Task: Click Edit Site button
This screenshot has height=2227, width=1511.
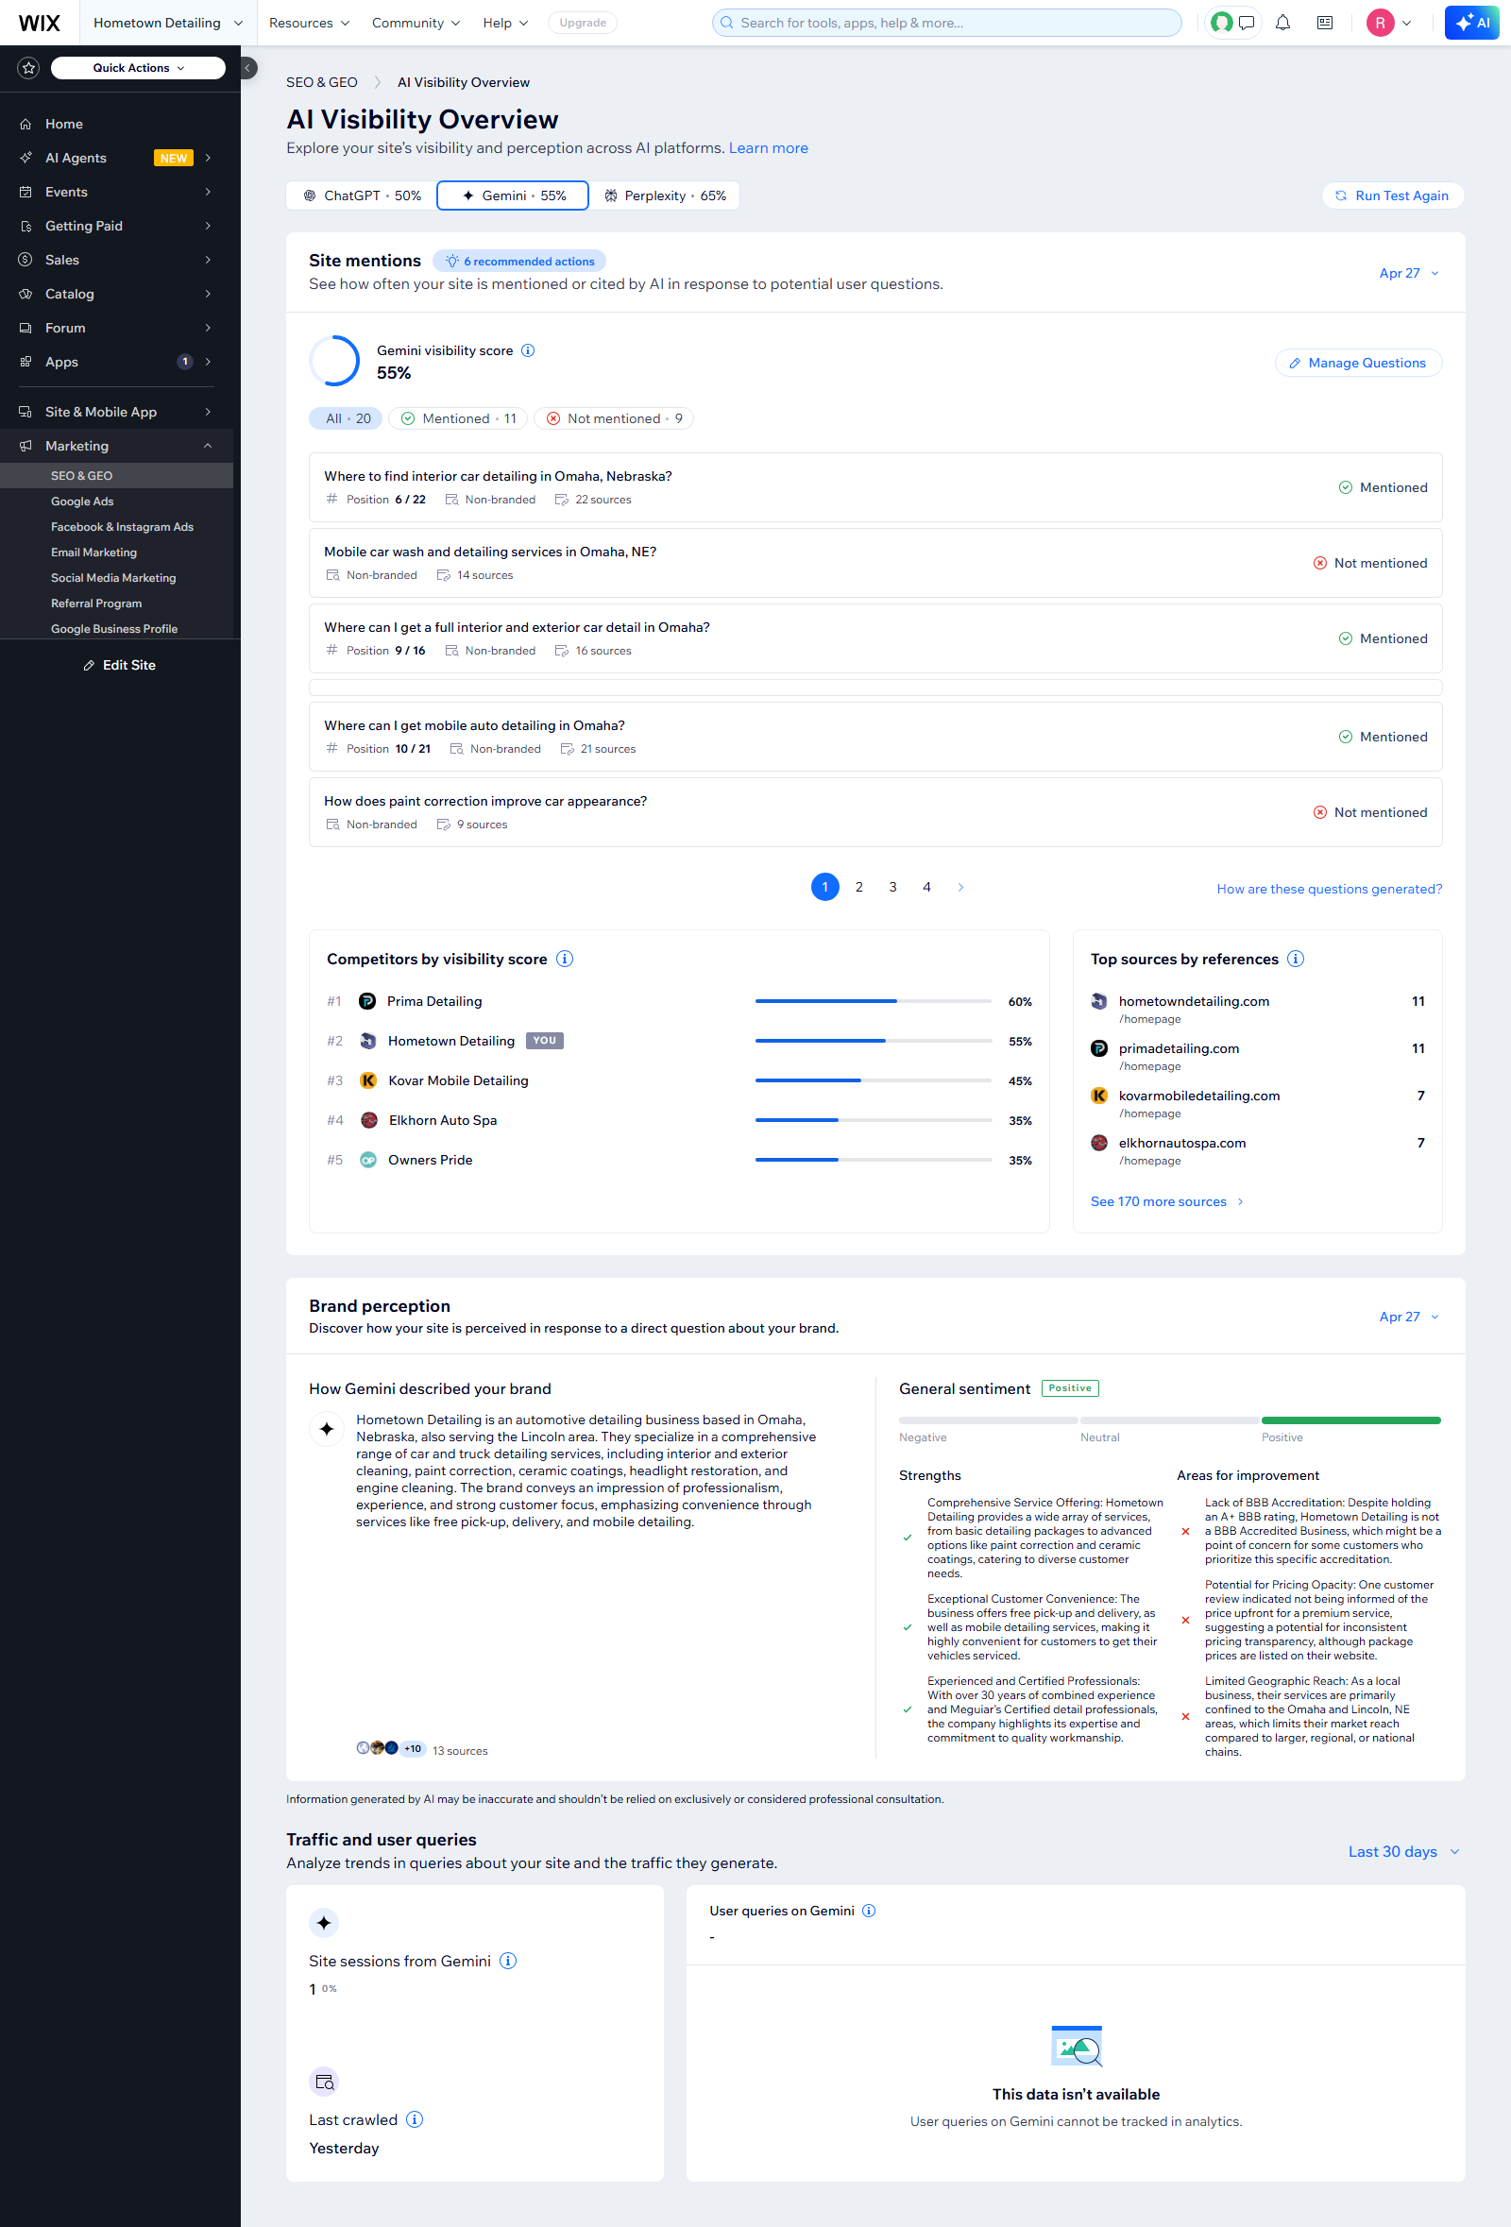Action: click(120, 665)
